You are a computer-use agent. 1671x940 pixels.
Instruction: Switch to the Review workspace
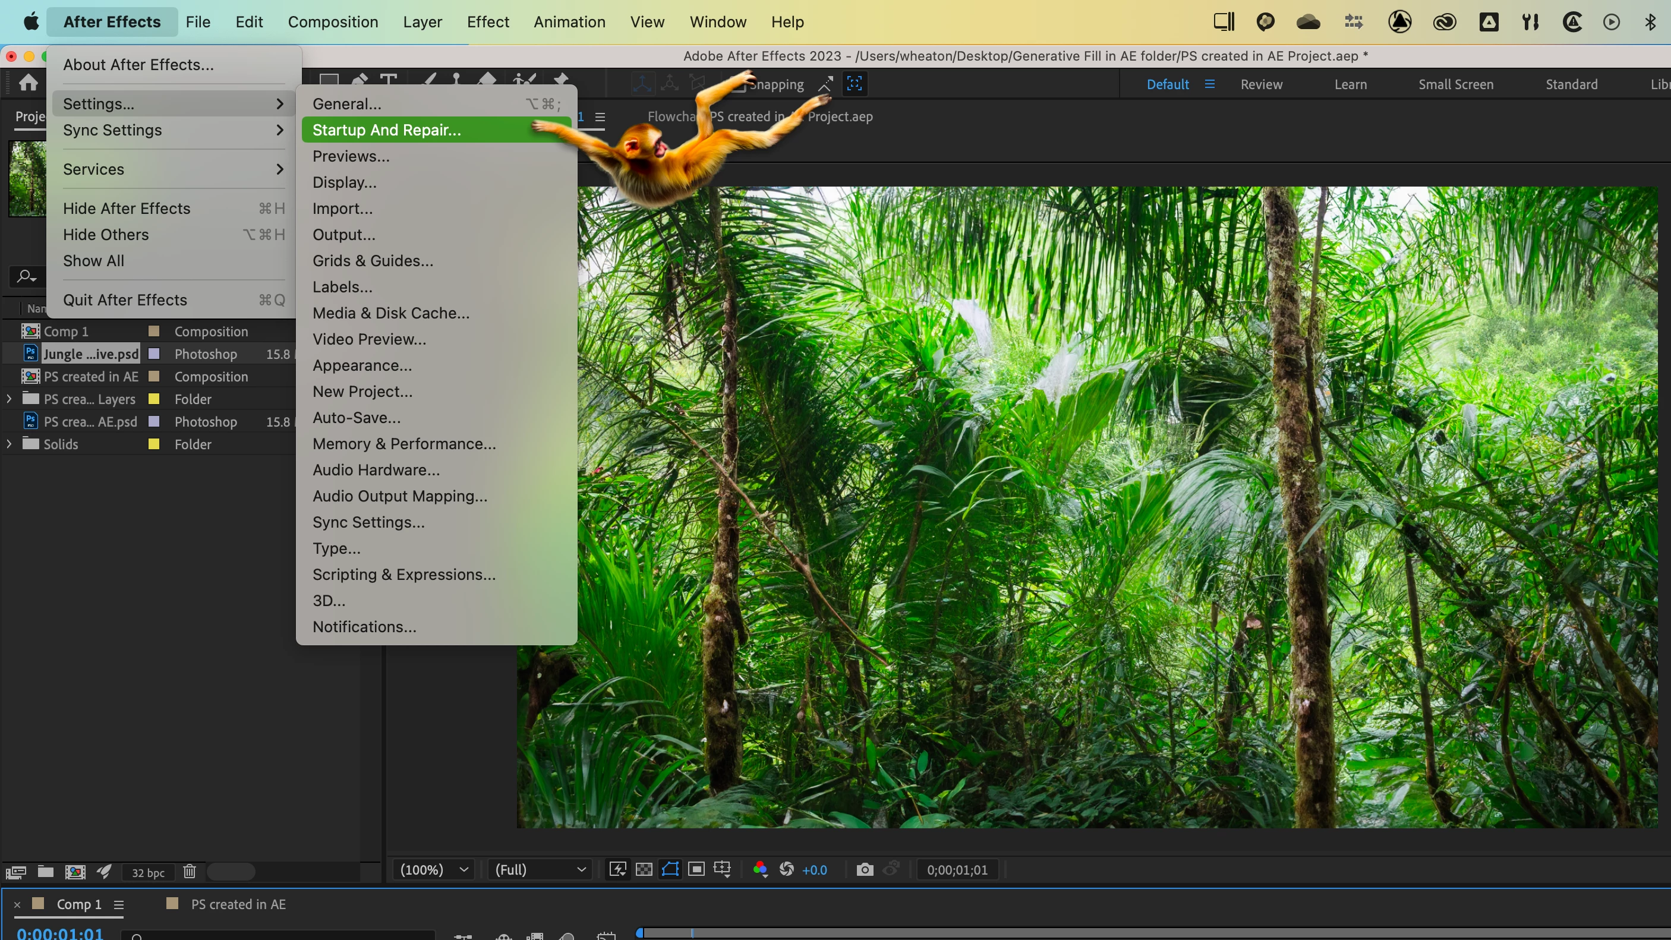[1260, 84]
